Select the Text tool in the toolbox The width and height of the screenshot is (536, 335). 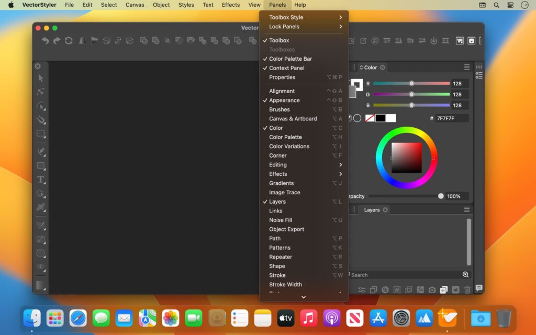[x=40, y=180]
